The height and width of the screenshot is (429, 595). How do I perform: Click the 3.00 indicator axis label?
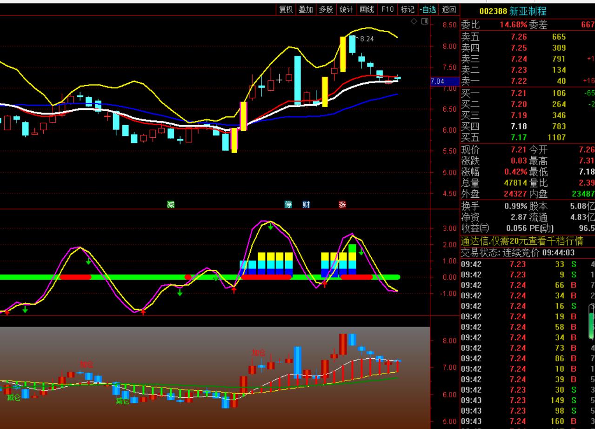point(449,228)
